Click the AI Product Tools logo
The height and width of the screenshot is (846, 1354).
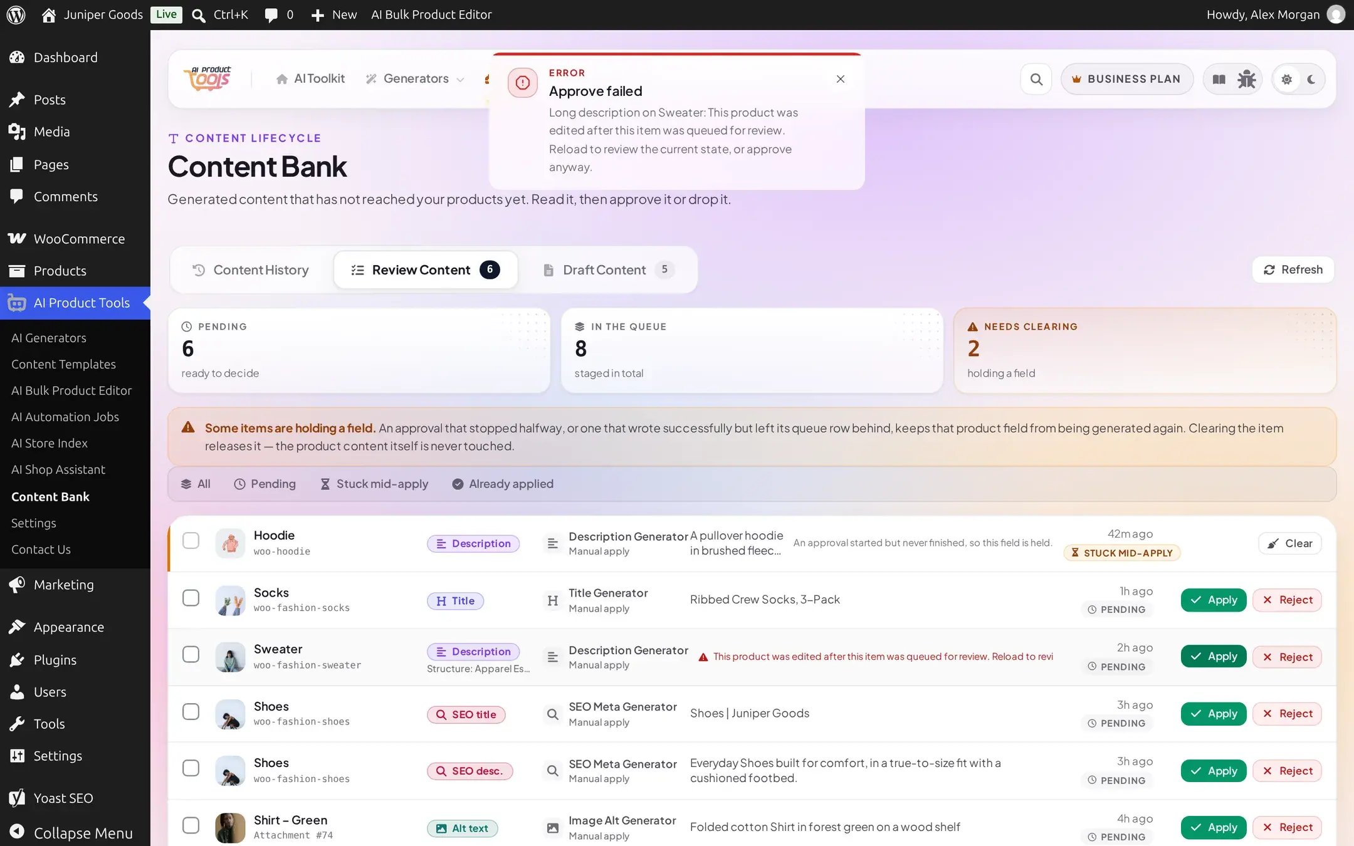pos(207,79)
